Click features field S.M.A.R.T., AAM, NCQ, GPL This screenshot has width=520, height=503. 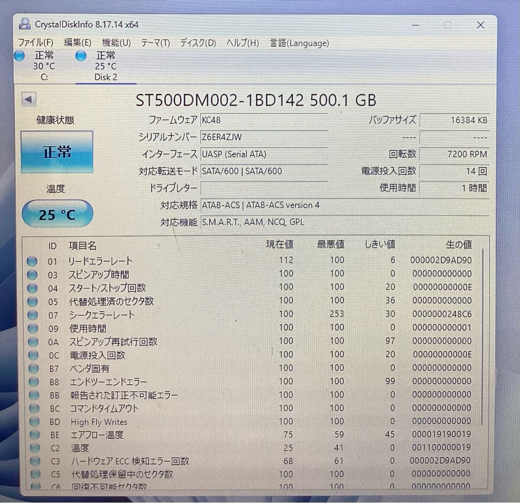[x=345, y=222]
